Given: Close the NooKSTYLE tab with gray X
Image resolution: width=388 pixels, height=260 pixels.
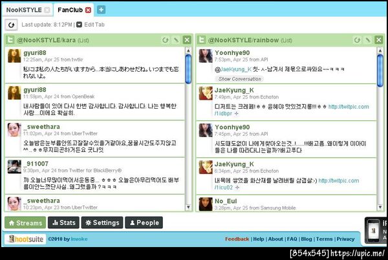Looking at the screenshot, I should point(47,10).
